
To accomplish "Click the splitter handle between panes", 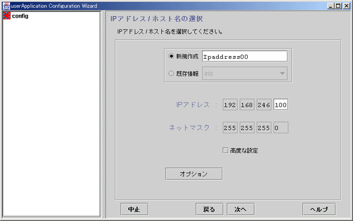I will 104,114.
